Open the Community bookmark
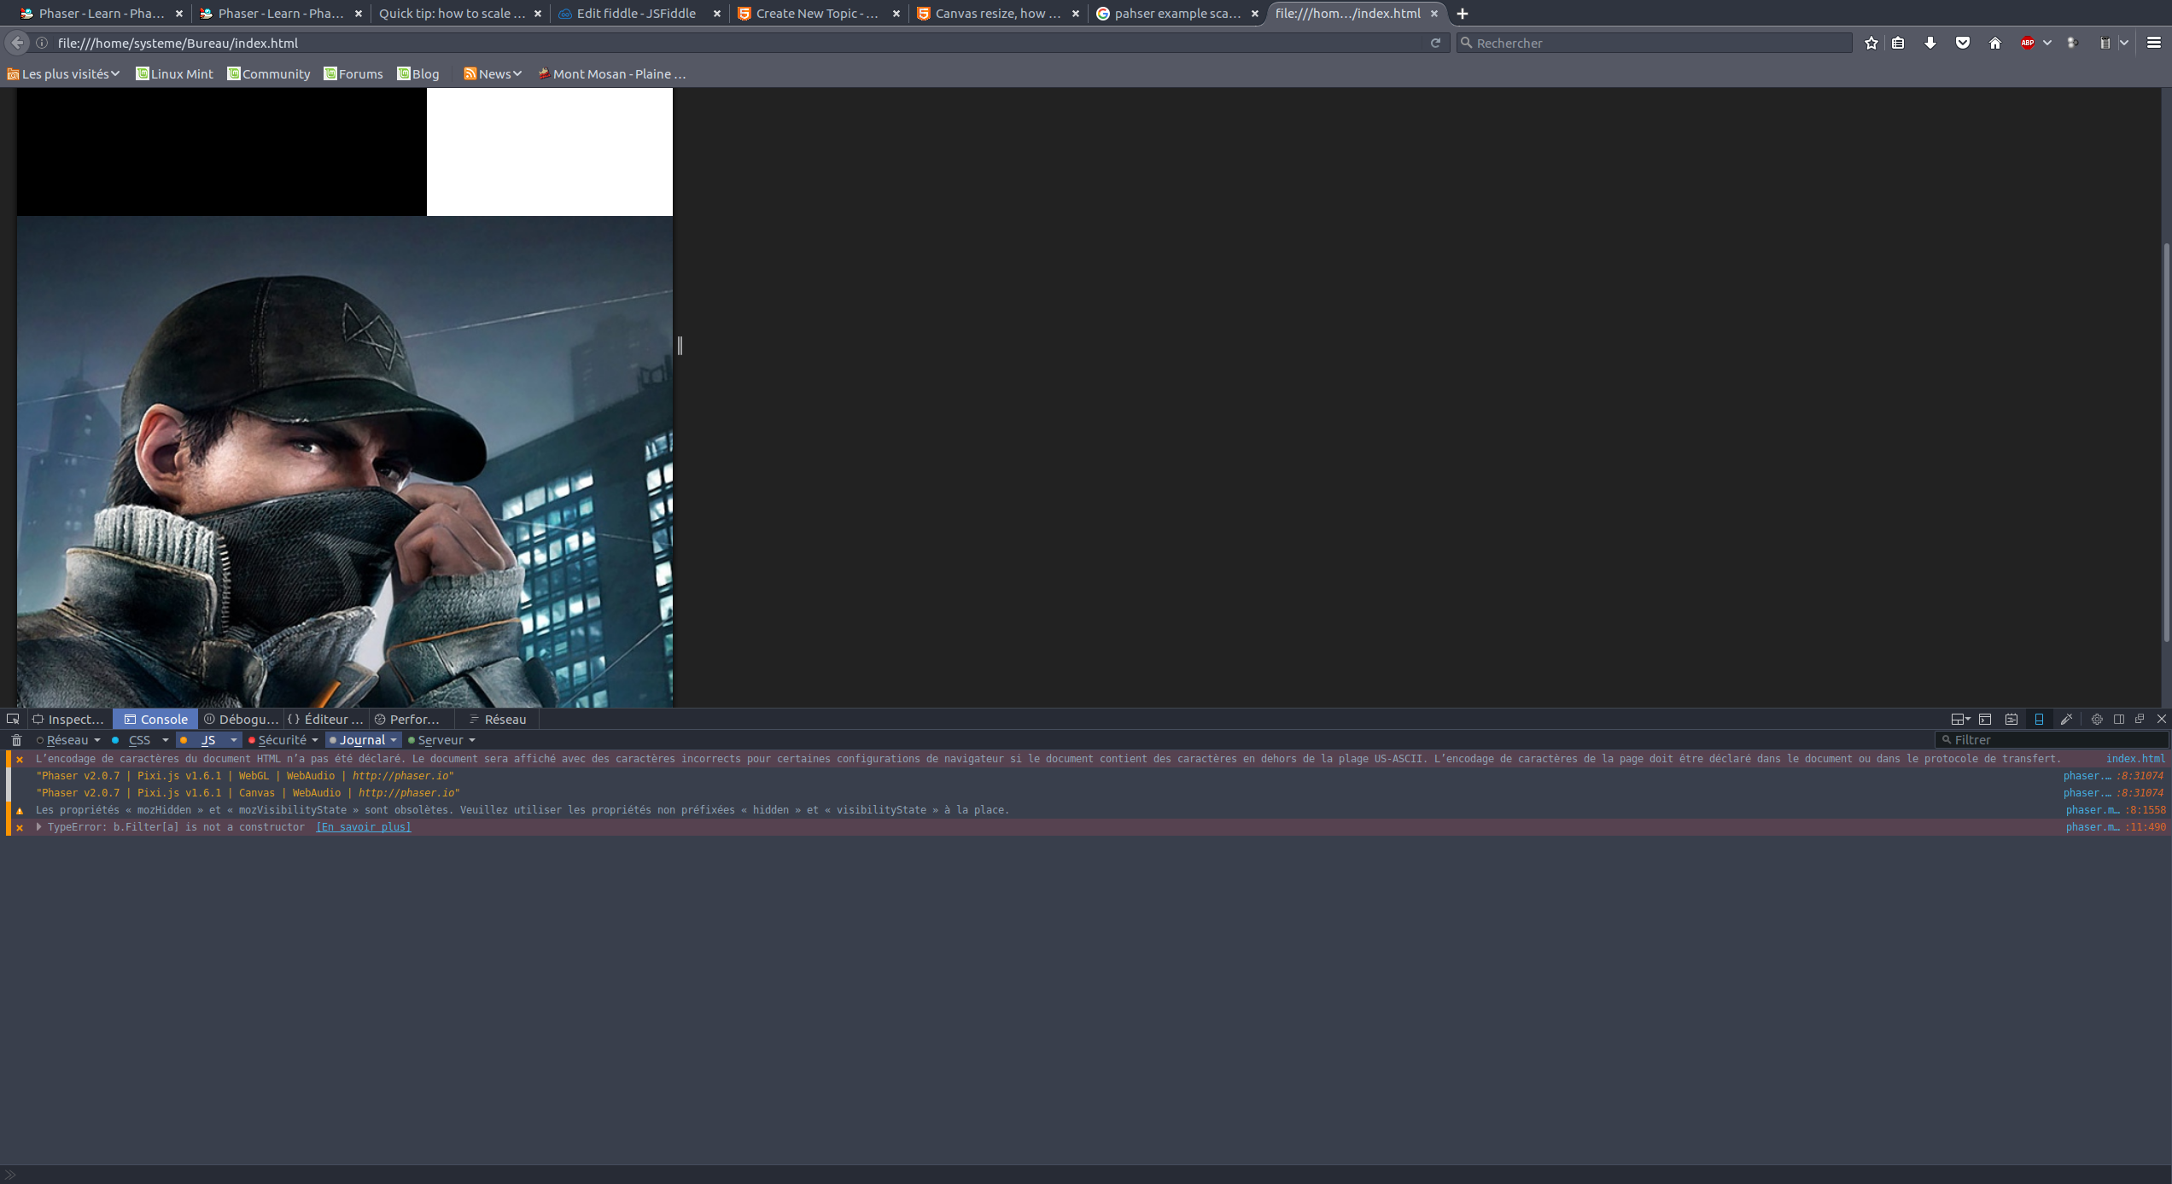The width and height of the screenshot is (2172, 1184). point(268,74)
